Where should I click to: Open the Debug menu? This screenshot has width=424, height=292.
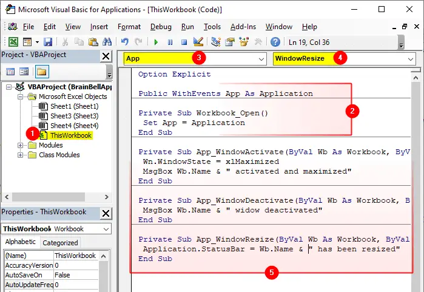click(x=161, y=27)
